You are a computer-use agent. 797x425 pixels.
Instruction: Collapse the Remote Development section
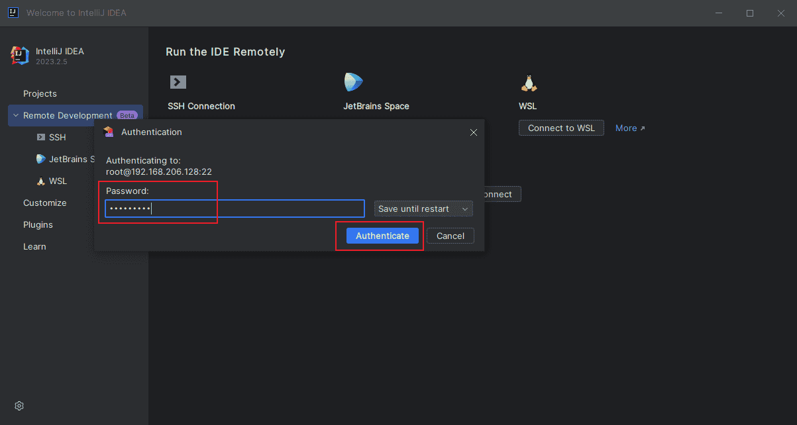tap(15, 115)
